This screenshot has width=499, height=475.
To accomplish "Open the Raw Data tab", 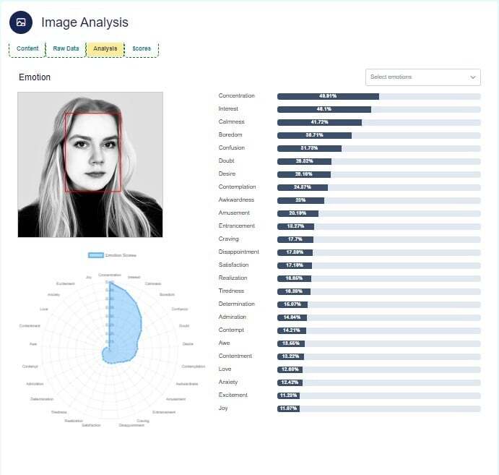I will (x=66, y=48).
